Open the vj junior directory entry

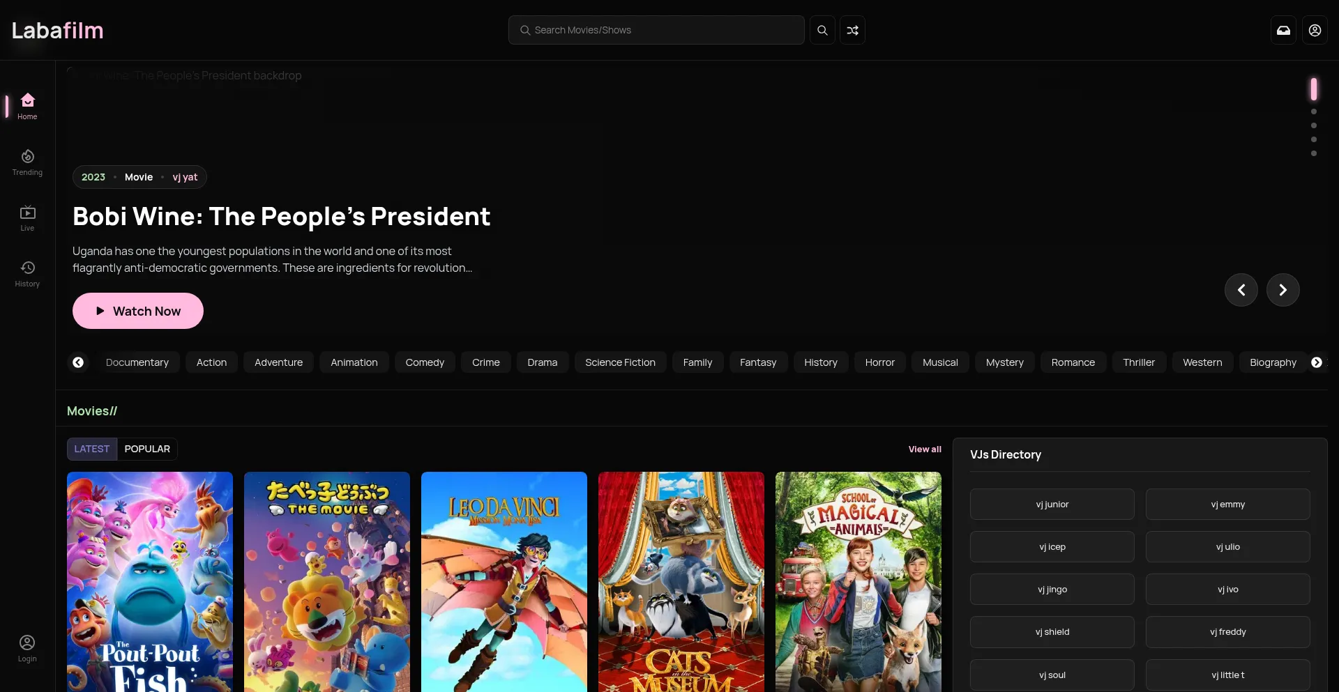click(1052, 504)
